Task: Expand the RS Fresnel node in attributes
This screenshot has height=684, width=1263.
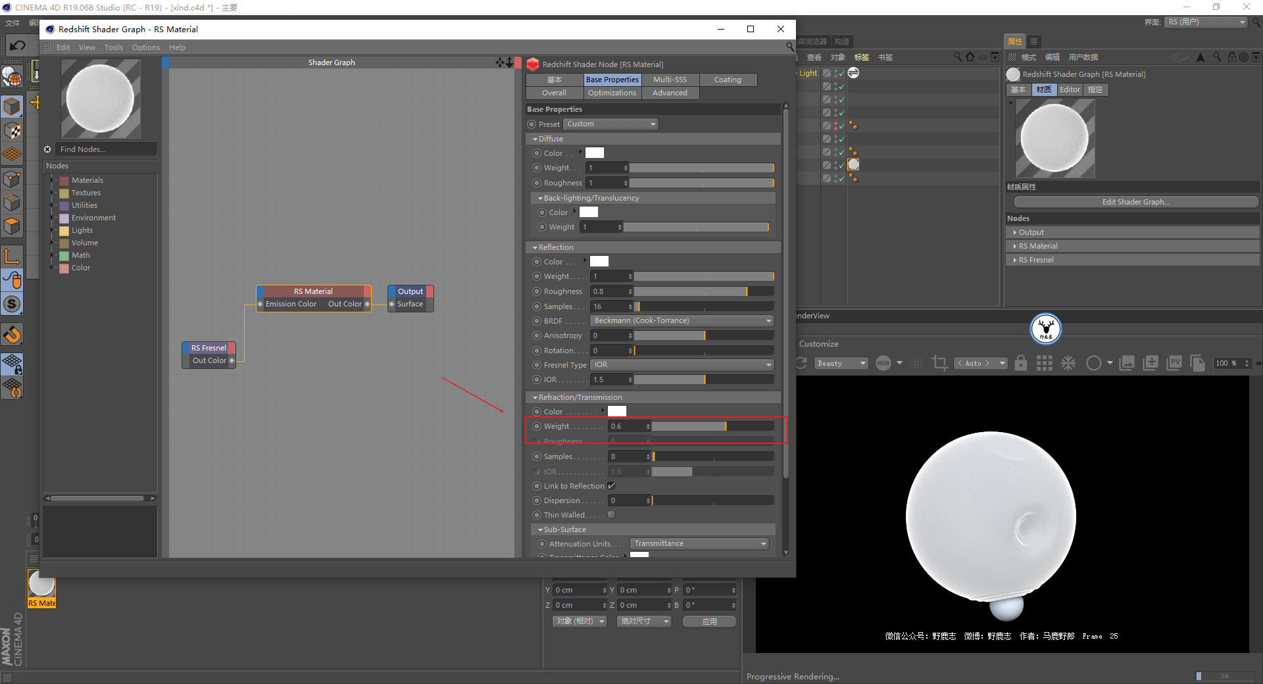Action: [1015, 260]
